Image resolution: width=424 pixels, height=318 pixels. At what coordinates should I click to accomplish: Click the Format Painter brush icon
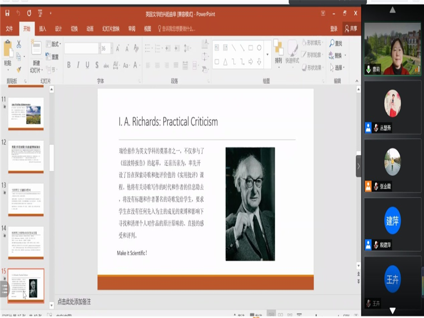[19, 69]
